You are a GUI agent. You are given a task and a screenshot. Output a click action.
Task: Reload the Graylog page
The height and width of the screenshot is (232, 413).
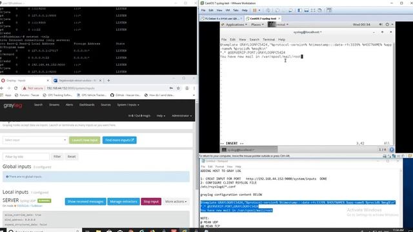point(15,88)
